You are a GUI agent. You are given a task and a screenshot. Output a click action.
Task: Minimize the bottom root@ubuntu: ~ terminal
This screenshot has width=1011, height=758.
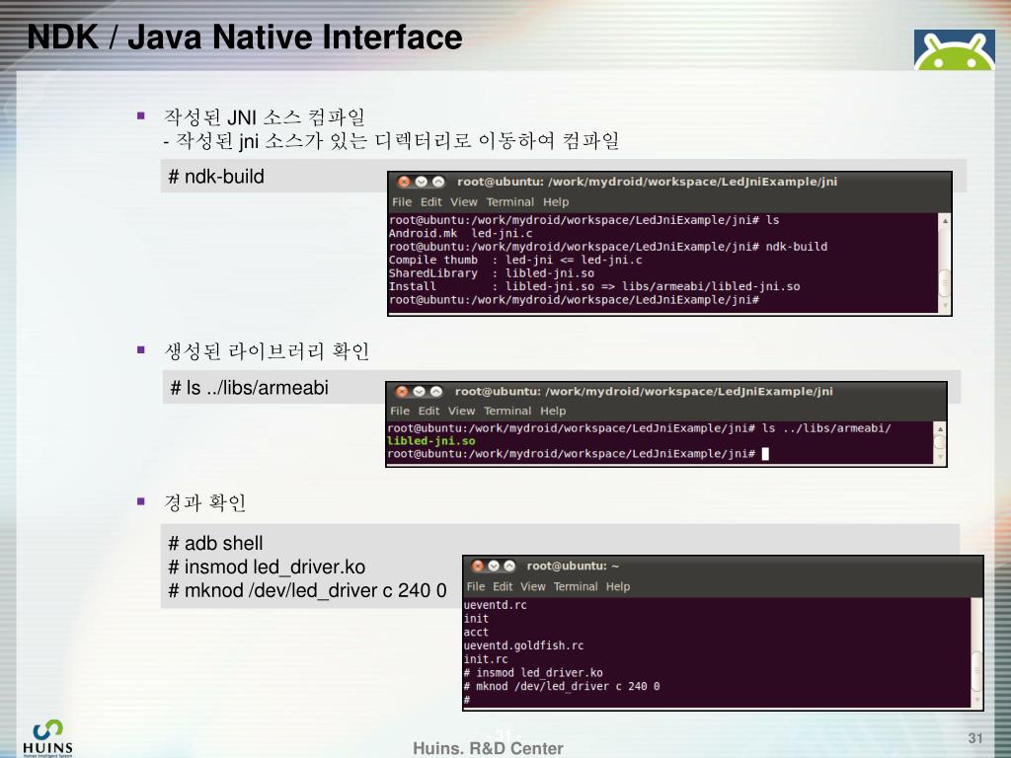[x=494, y=566]
